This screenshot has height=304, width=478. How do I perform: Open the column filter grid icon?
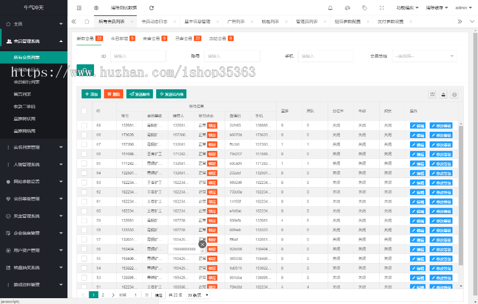(x=432, y=94)
